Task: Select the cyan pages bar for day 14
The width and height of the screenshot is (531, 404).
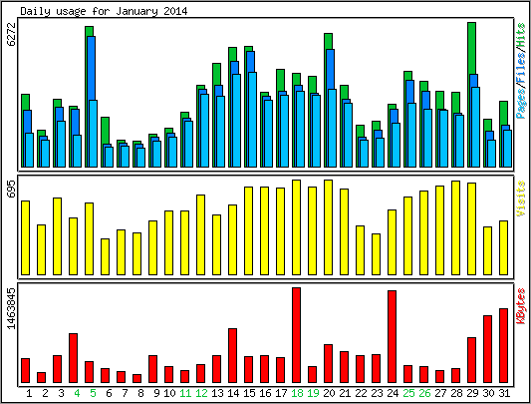Action: [236, 121]
